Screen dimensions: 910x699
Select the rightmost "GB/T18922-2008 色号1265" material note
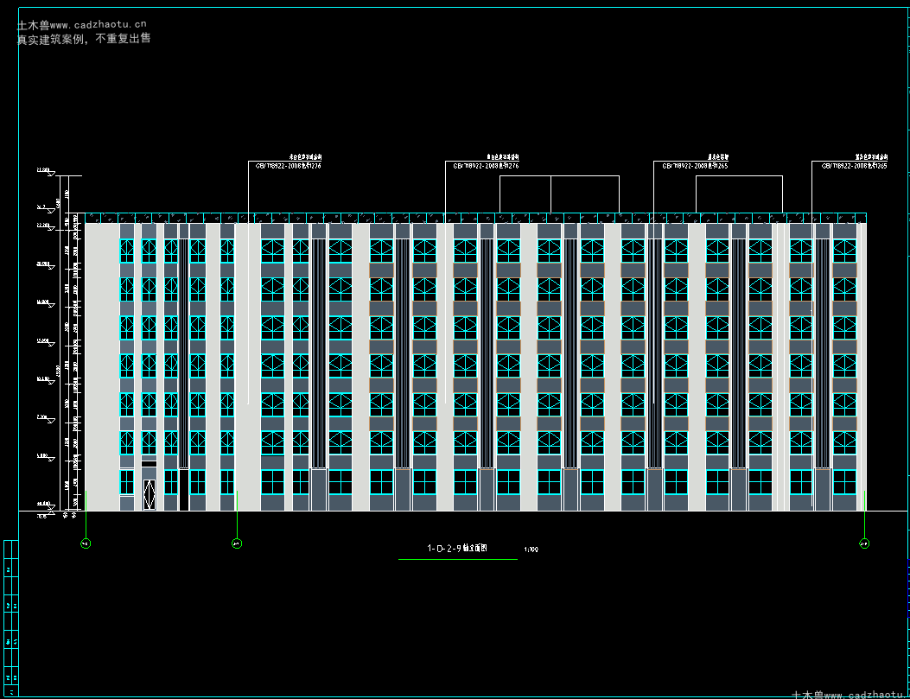(855, 166)
